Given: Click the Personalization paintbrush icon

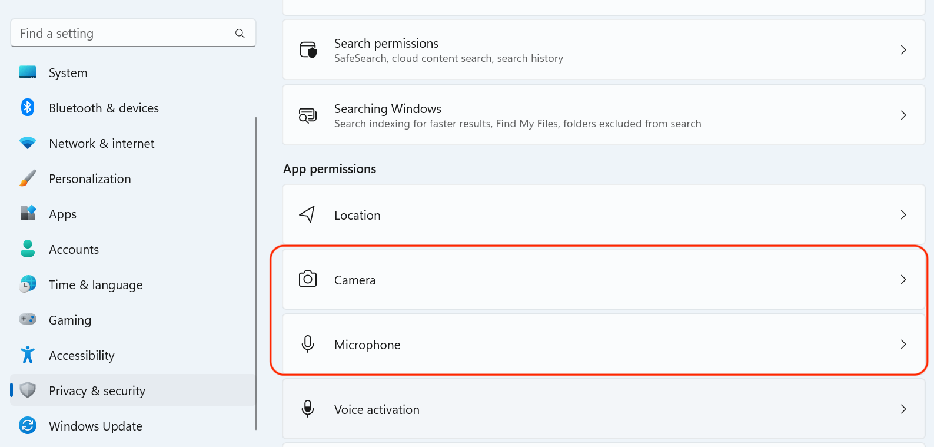Looking at the screenshot, I should click(x=28, y=178).
